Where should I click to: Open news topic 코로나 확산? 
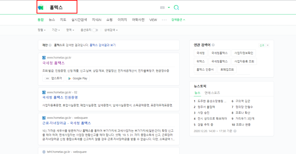pos(243,113)
